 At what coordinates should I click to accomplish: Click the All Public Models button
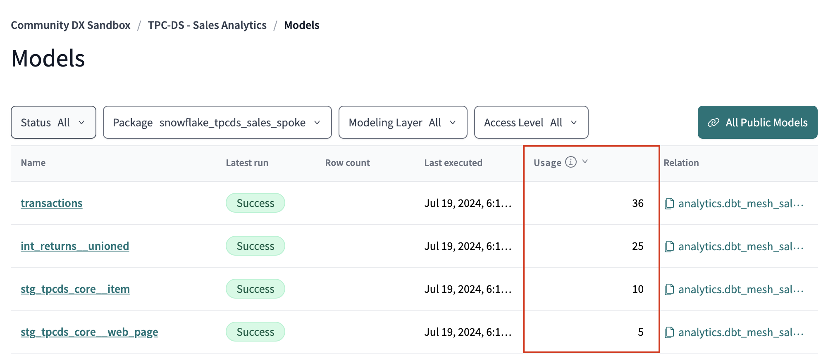tap(757, 122)
